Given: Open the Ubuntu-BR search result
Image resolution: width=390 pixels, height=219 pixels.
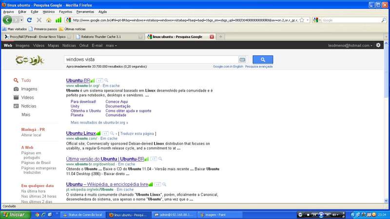Looking at the screenshot, I should click(x=78, y=80).
